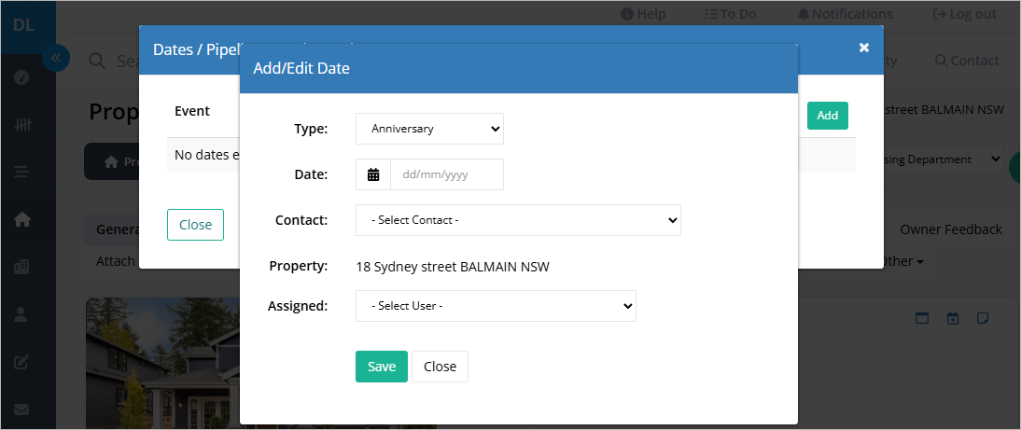The width and height of the screenshot is (1021, 430).
Task: Click the tally marks sidebar icon
Action: [21, 124]
